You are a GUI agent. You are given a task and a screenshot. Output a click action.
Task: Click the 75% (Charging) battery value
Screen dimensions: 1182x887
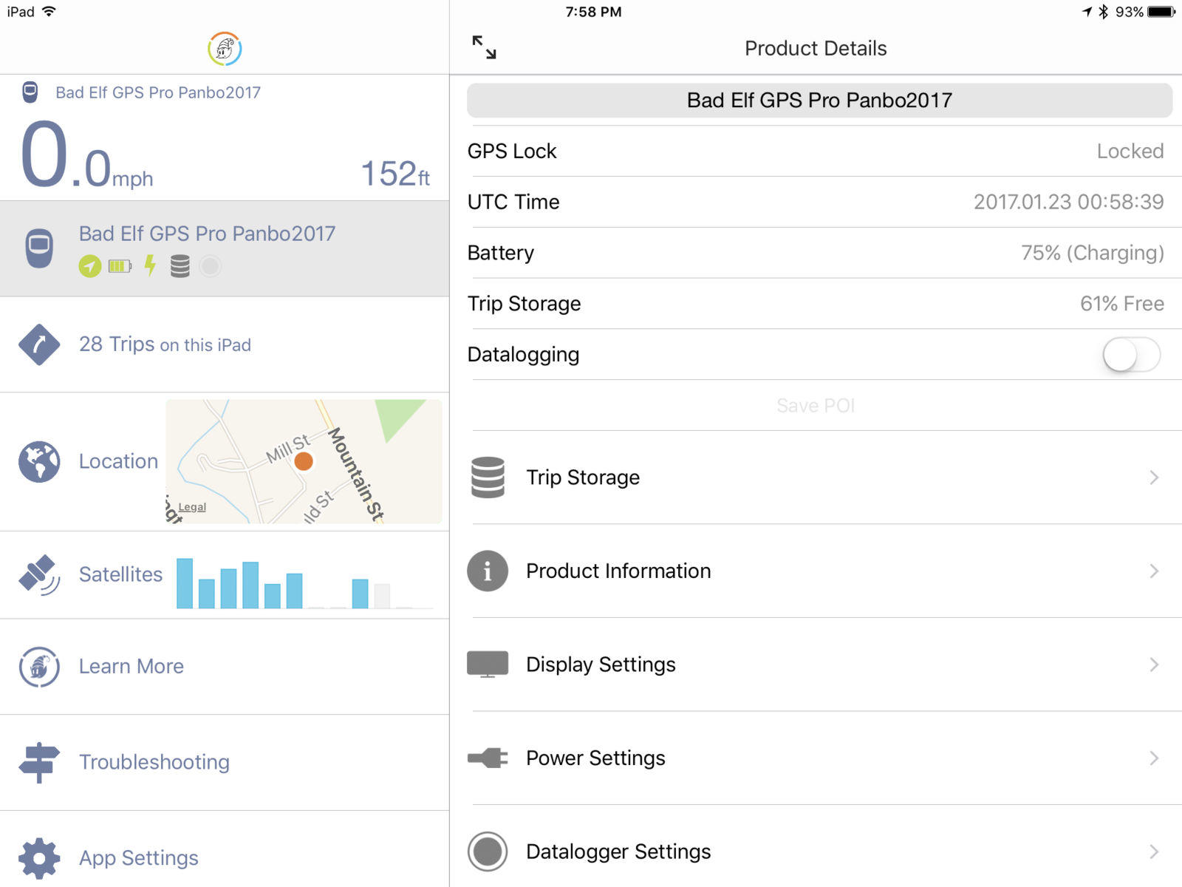coord(1093,253)
